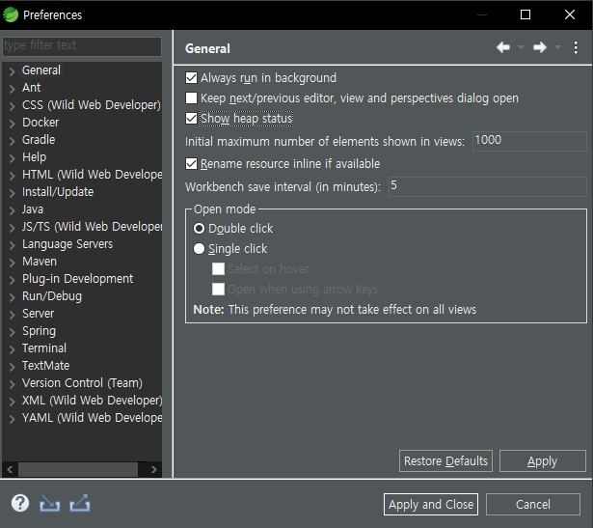Screen dimensions: 593x528
Task: Select Terminal in the preferences tree
Action: point(43,348)
